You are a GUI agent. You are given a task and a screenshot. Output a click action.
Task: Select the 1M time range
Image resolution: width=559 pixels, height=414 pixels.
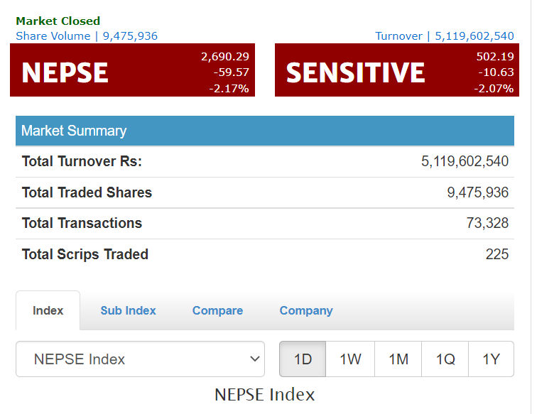pyautogui.click(x=398, y=359)
